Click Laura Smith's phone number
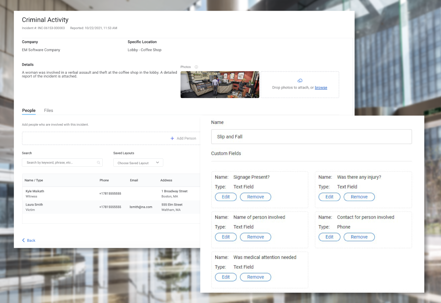Image resolution: width=441 pixels, height=303 pixels. (110, 207)
